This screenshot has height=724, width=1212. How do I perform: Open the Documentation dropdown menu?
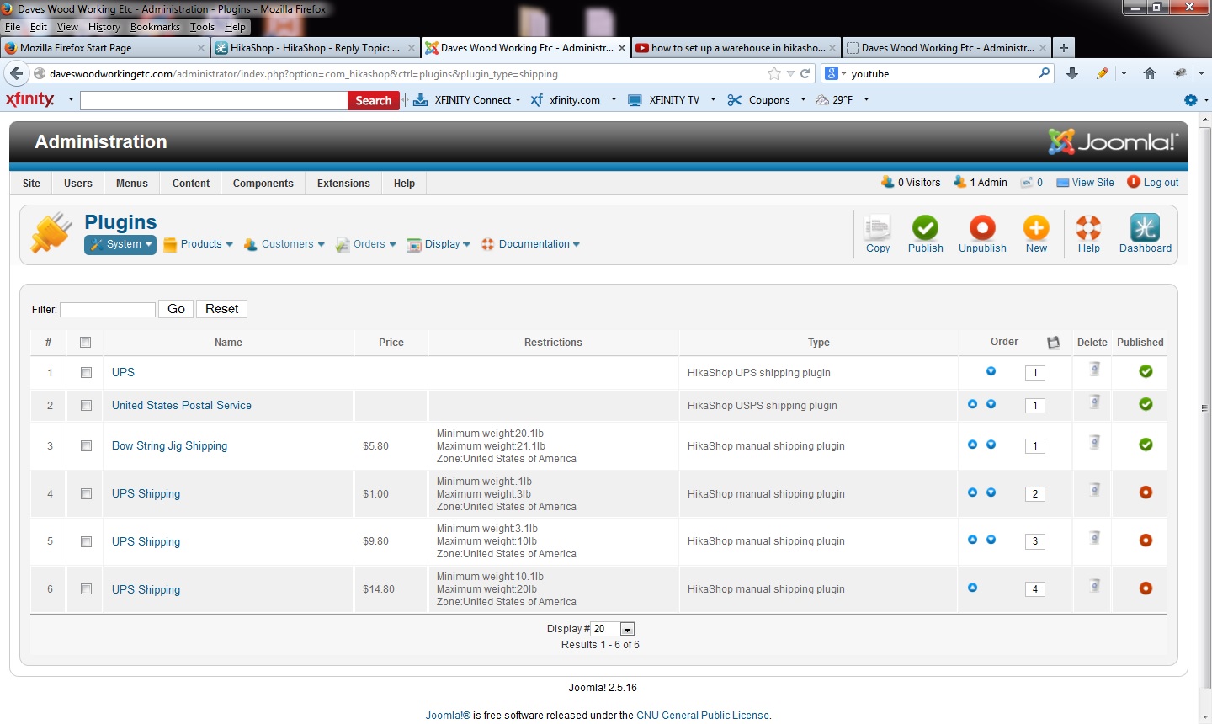(x=530, y=244)
